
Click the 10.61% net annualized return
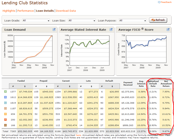(166, 114)
